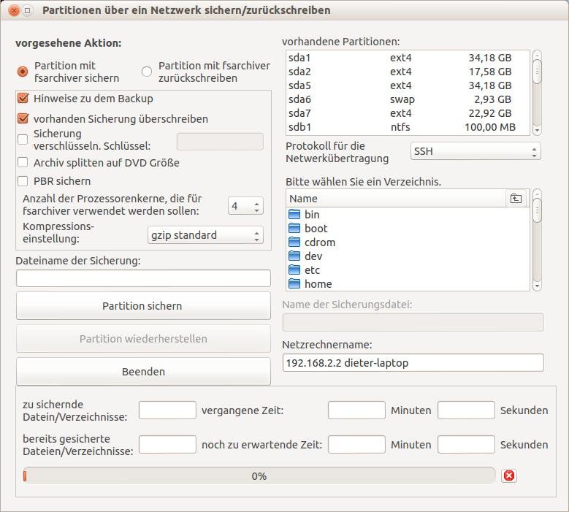
Task: Select the sda5 partition row
Action: pos(408,85)
